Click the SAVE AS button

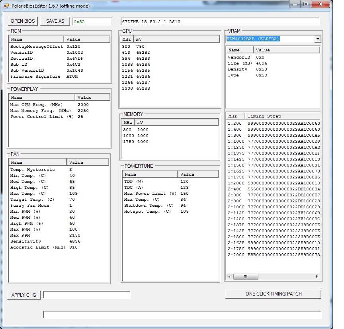[55, 21]
